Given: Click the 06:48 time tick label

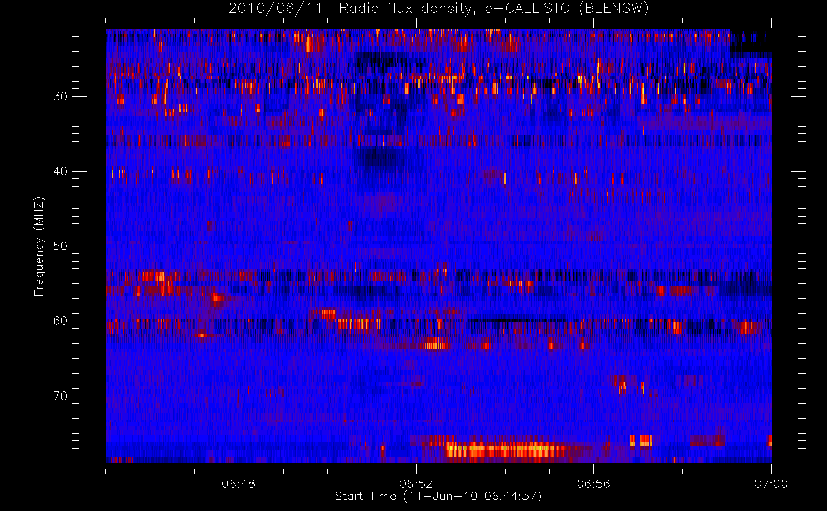Looking at the screenshot, I should 238,484.
